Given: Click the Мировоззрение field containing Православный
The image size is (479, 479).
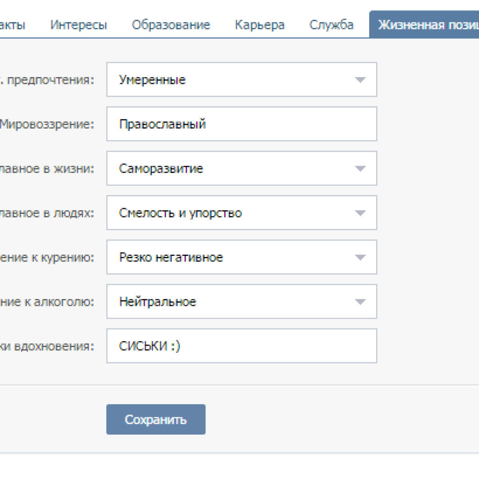Looking at the screenshot, I should 241,124.
